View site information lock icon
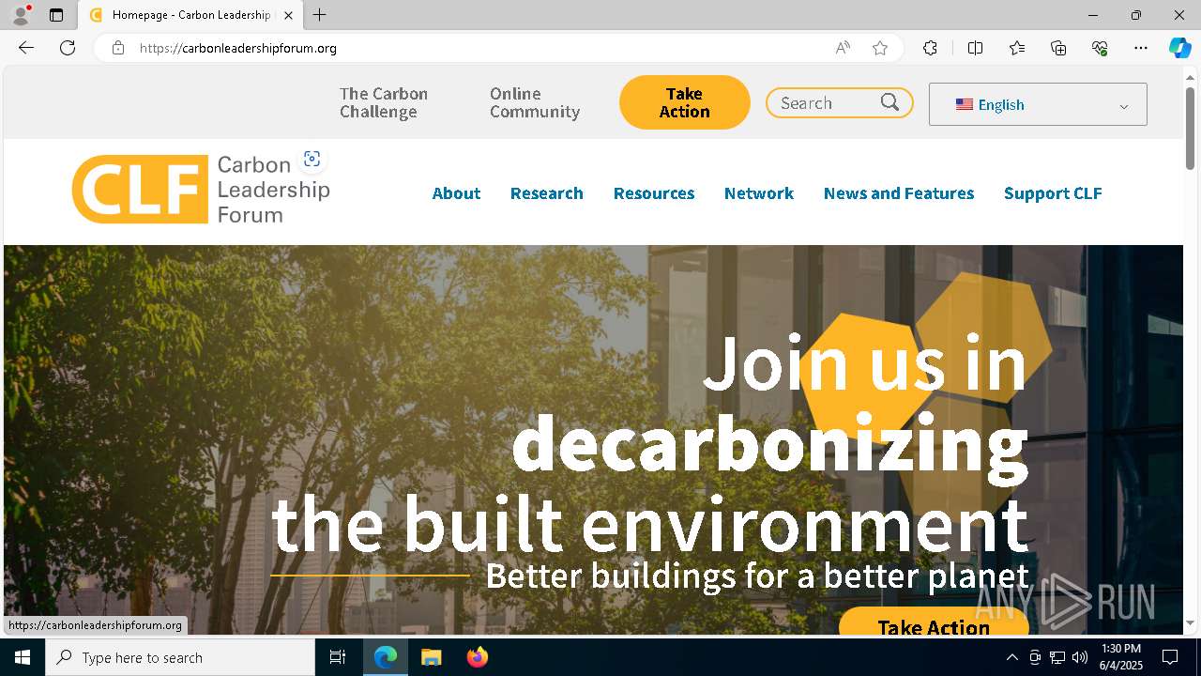Viewport: 1201px width, 676px height. [x=118, y=48]
